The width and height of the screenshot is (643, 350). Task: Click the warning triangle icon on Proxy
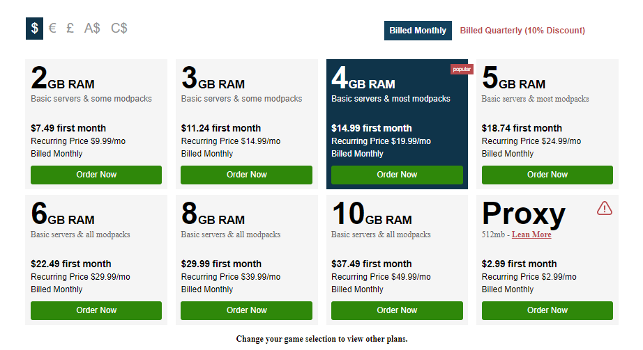pos(604,208)
